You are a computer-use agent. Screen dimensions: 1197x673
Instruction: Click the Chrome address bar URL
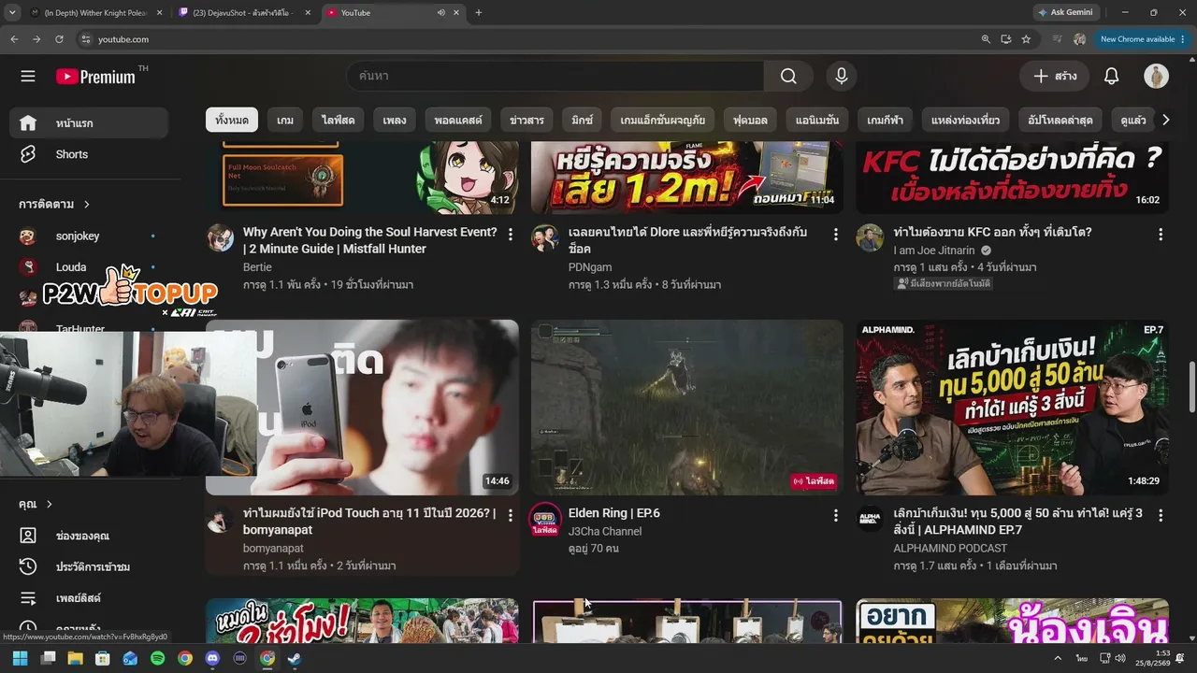(123, 39)
